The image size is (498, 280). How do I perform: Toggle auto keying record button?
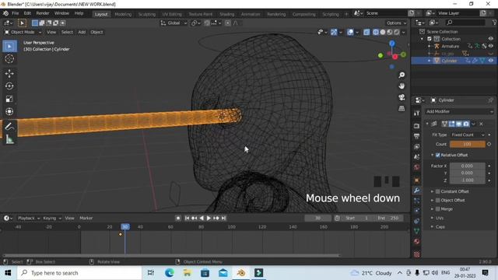point(178,218)
